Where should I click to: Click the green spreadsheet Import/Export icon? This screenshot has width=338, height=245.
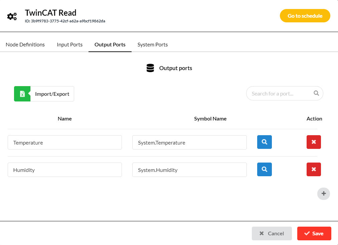tap(22, 94)
